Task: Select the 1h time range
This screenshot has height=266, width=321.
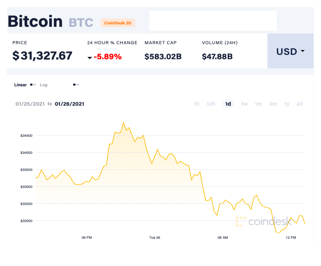Action: pyautogui.click(x=197, y=104)
